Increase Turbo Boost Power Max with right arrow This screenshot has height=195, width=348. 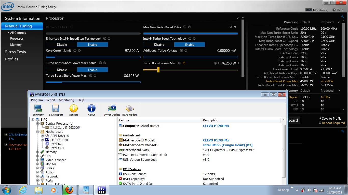pos(238,63)
